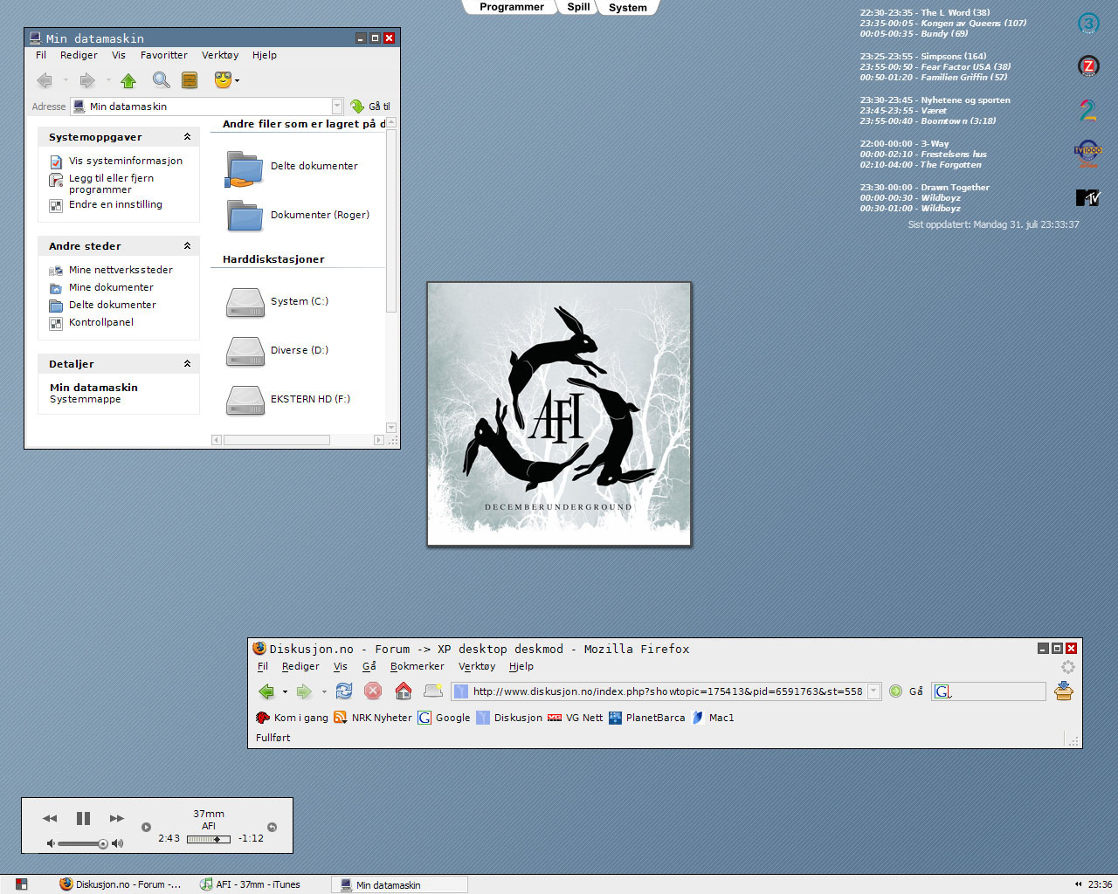Open the Verktøy menu in Explorer

[x=220, y=55]
